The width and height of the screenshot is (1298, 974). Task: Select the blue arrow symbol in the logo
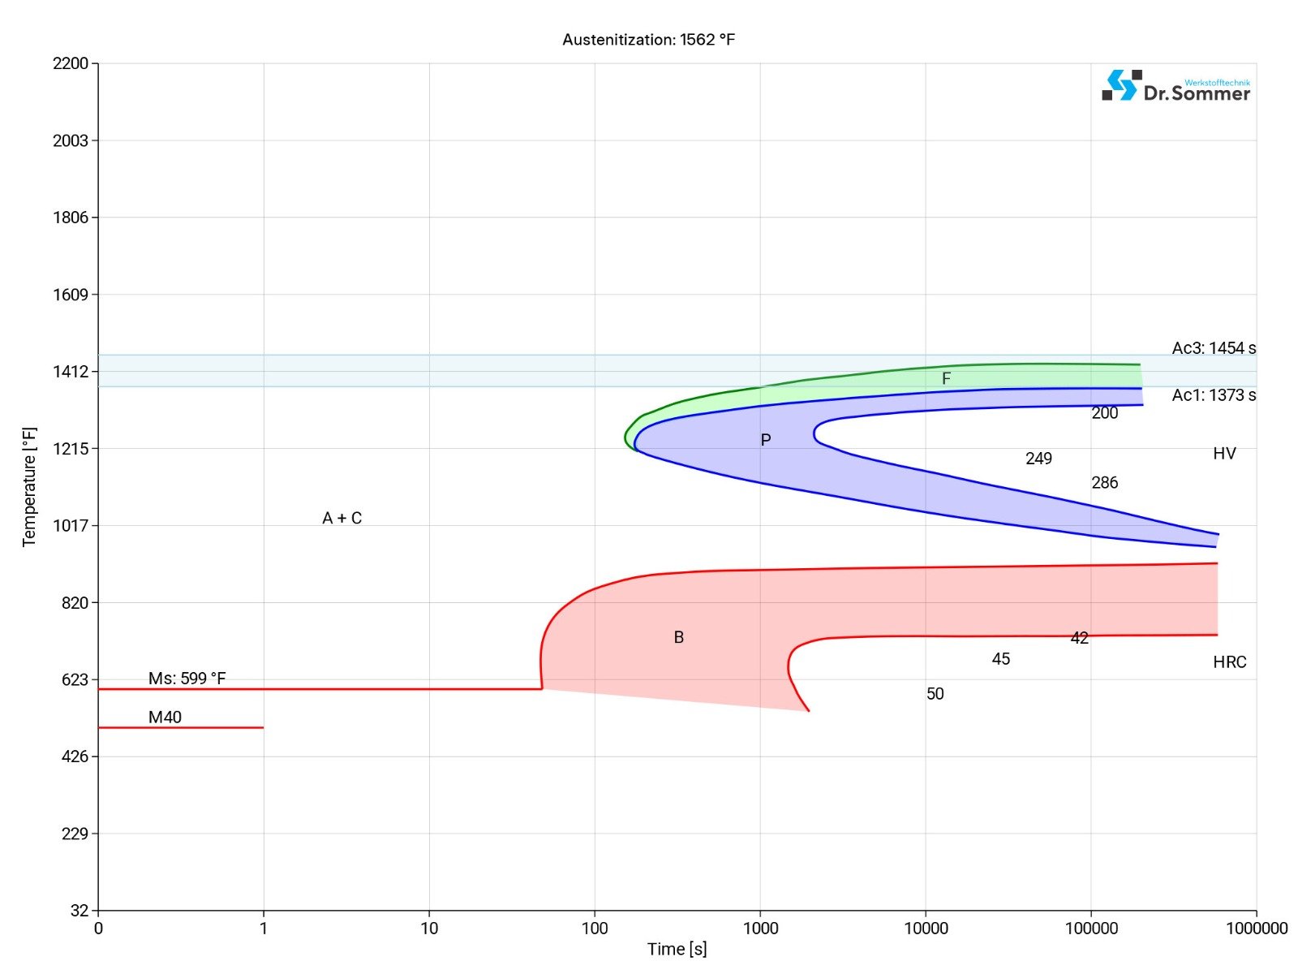(x=1120, y=85)
